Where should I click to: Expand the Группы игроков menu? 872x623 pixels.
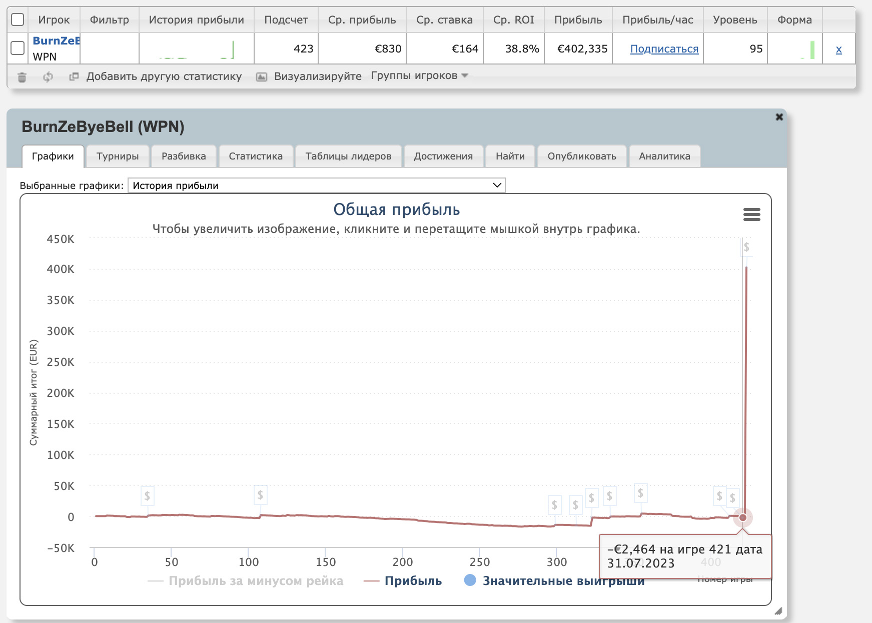tap(419, 75)
